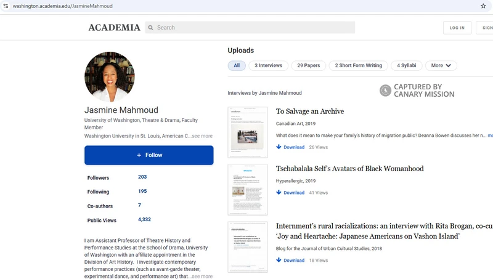View the 7 Co-authors
This screenshot has height=279, width=493.
(x=139, y=205)
